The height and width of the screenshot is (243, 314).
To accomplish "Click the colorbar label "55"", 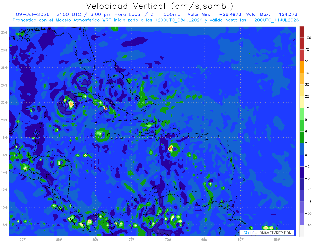I will pyautogui.click(x=307, y=61).
